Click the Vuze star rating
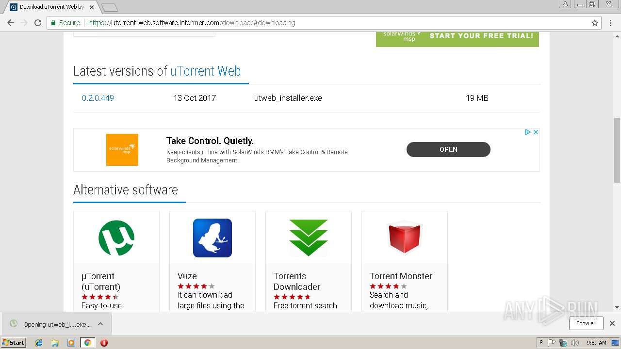This screenshot has width=621, height=349. coord(196,286)
